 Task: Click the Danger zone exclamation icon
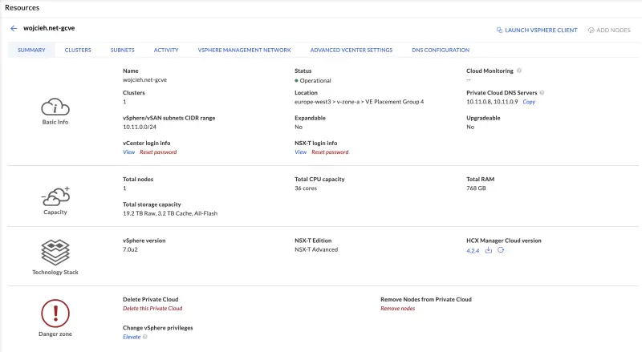[55, 314]
